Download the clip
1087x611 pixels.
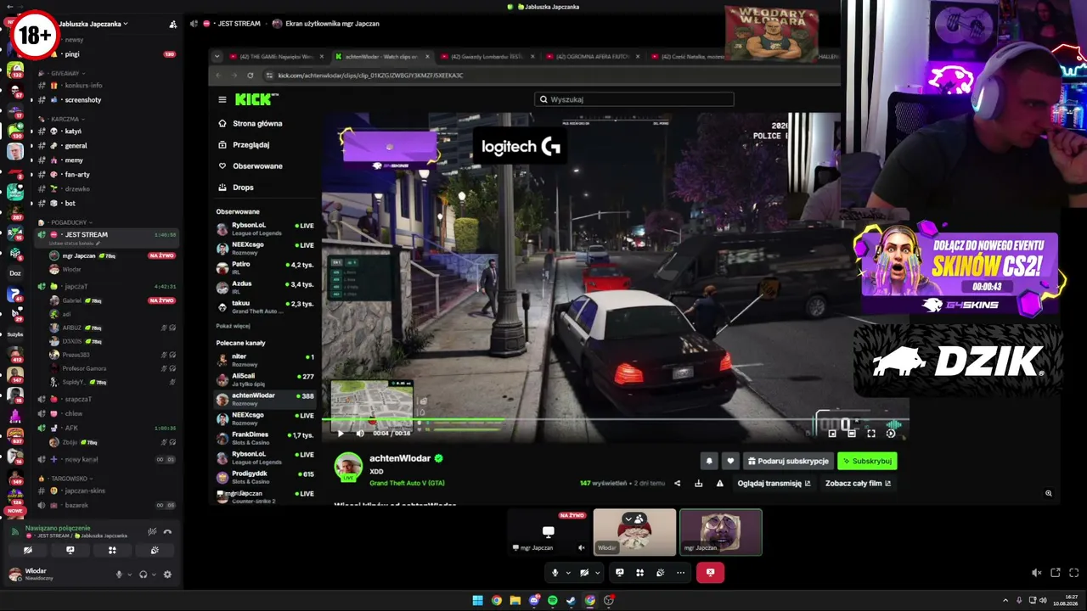(698, 484)
